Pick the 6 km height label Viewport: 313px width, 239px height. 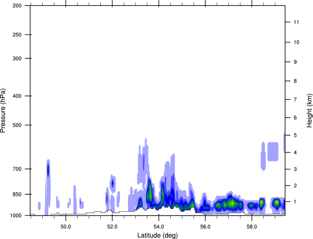[295, 118]
